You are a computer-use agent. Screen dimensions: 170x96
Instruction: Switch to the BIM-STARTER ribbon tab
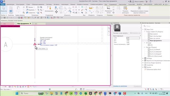148,5
